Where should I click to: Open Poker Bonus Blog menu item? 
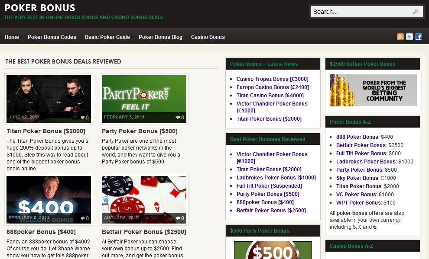point(160,37)
